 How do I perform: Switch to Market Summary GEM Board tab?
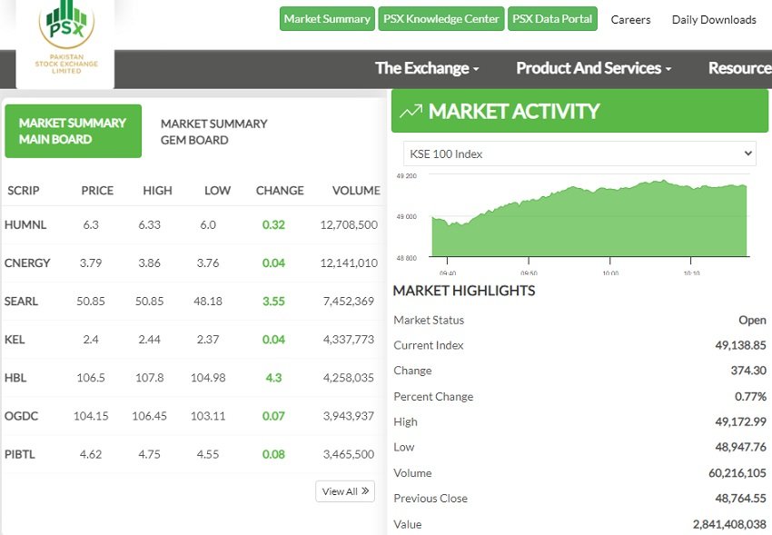pyautogui.click(x=213, y=132)
